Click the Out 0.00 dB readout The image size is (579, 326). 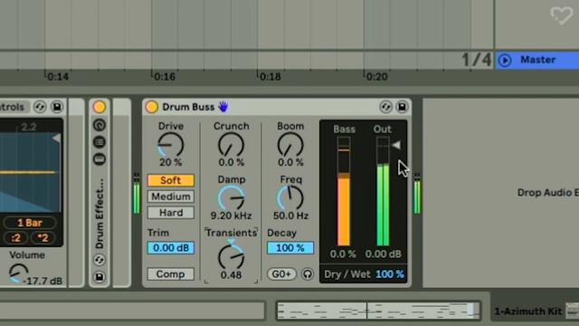[x=383, y=254]
